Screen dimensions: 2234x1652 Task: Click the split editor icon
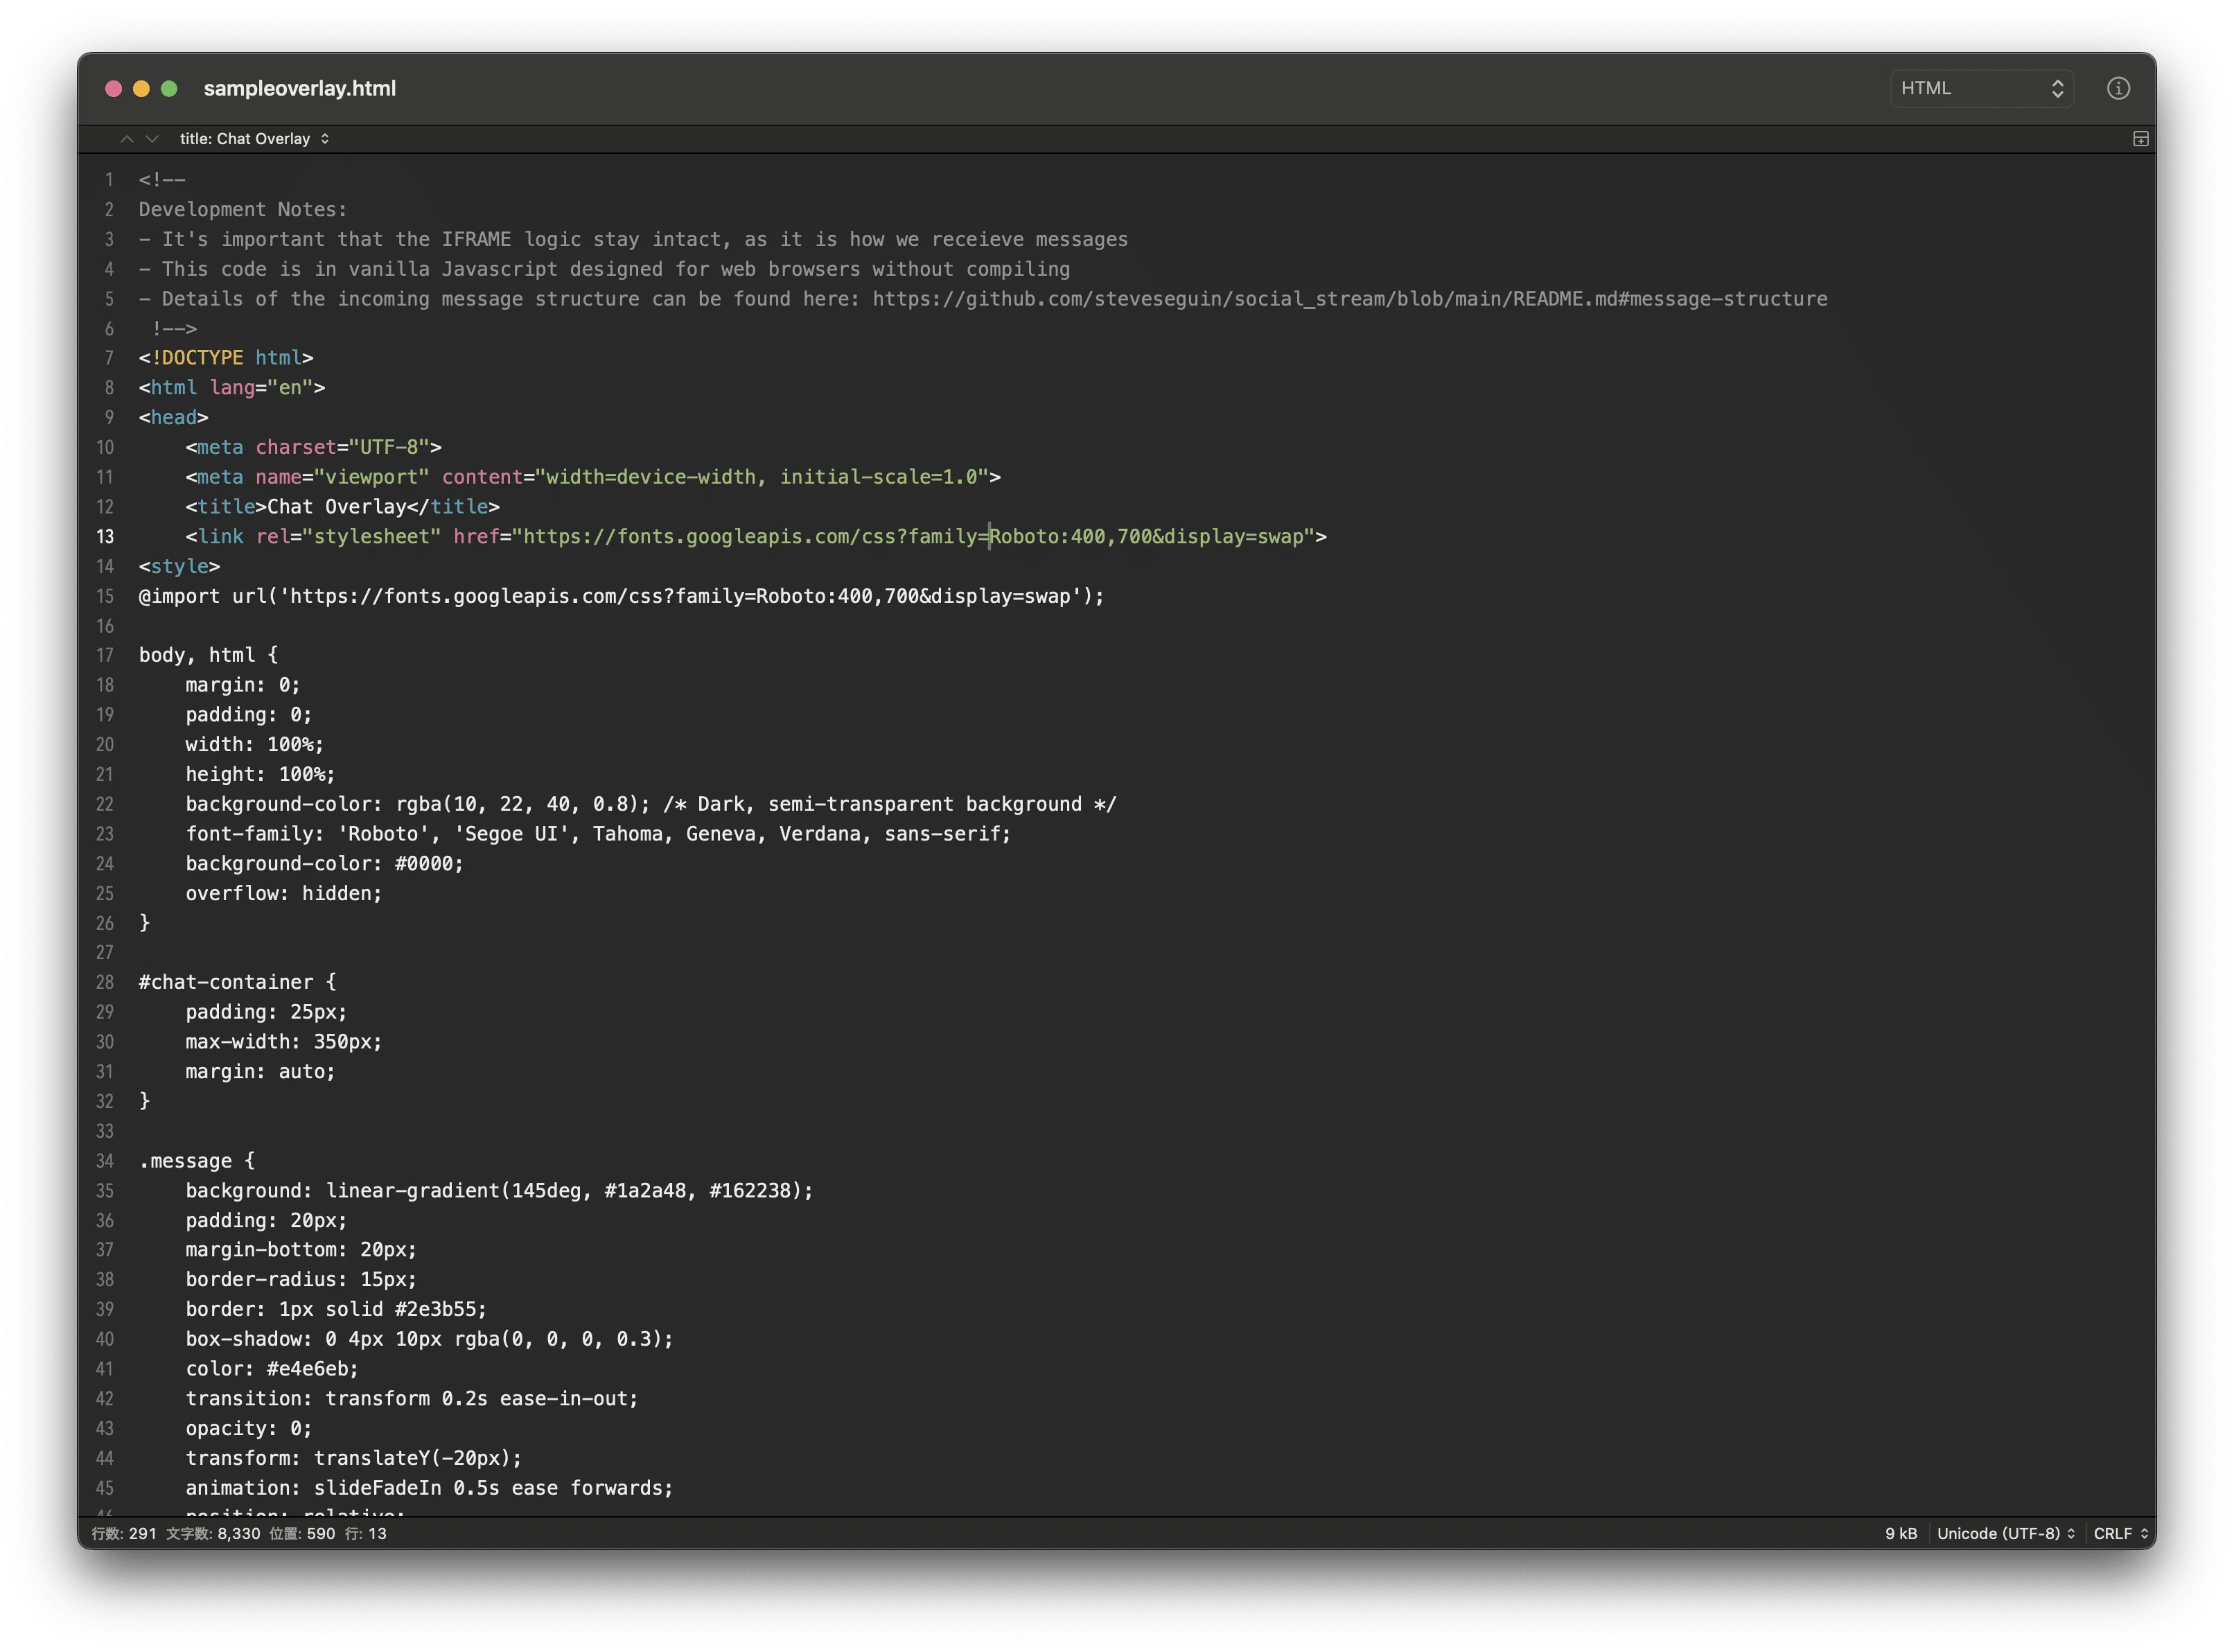pyautogui.click(x=2140, y=139)
